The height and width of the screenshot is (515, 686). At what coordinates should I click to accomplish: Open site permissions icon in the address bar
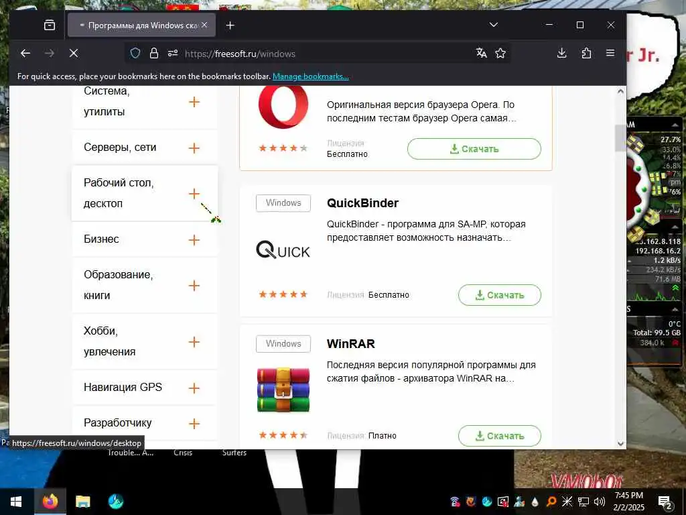(173, 54)
